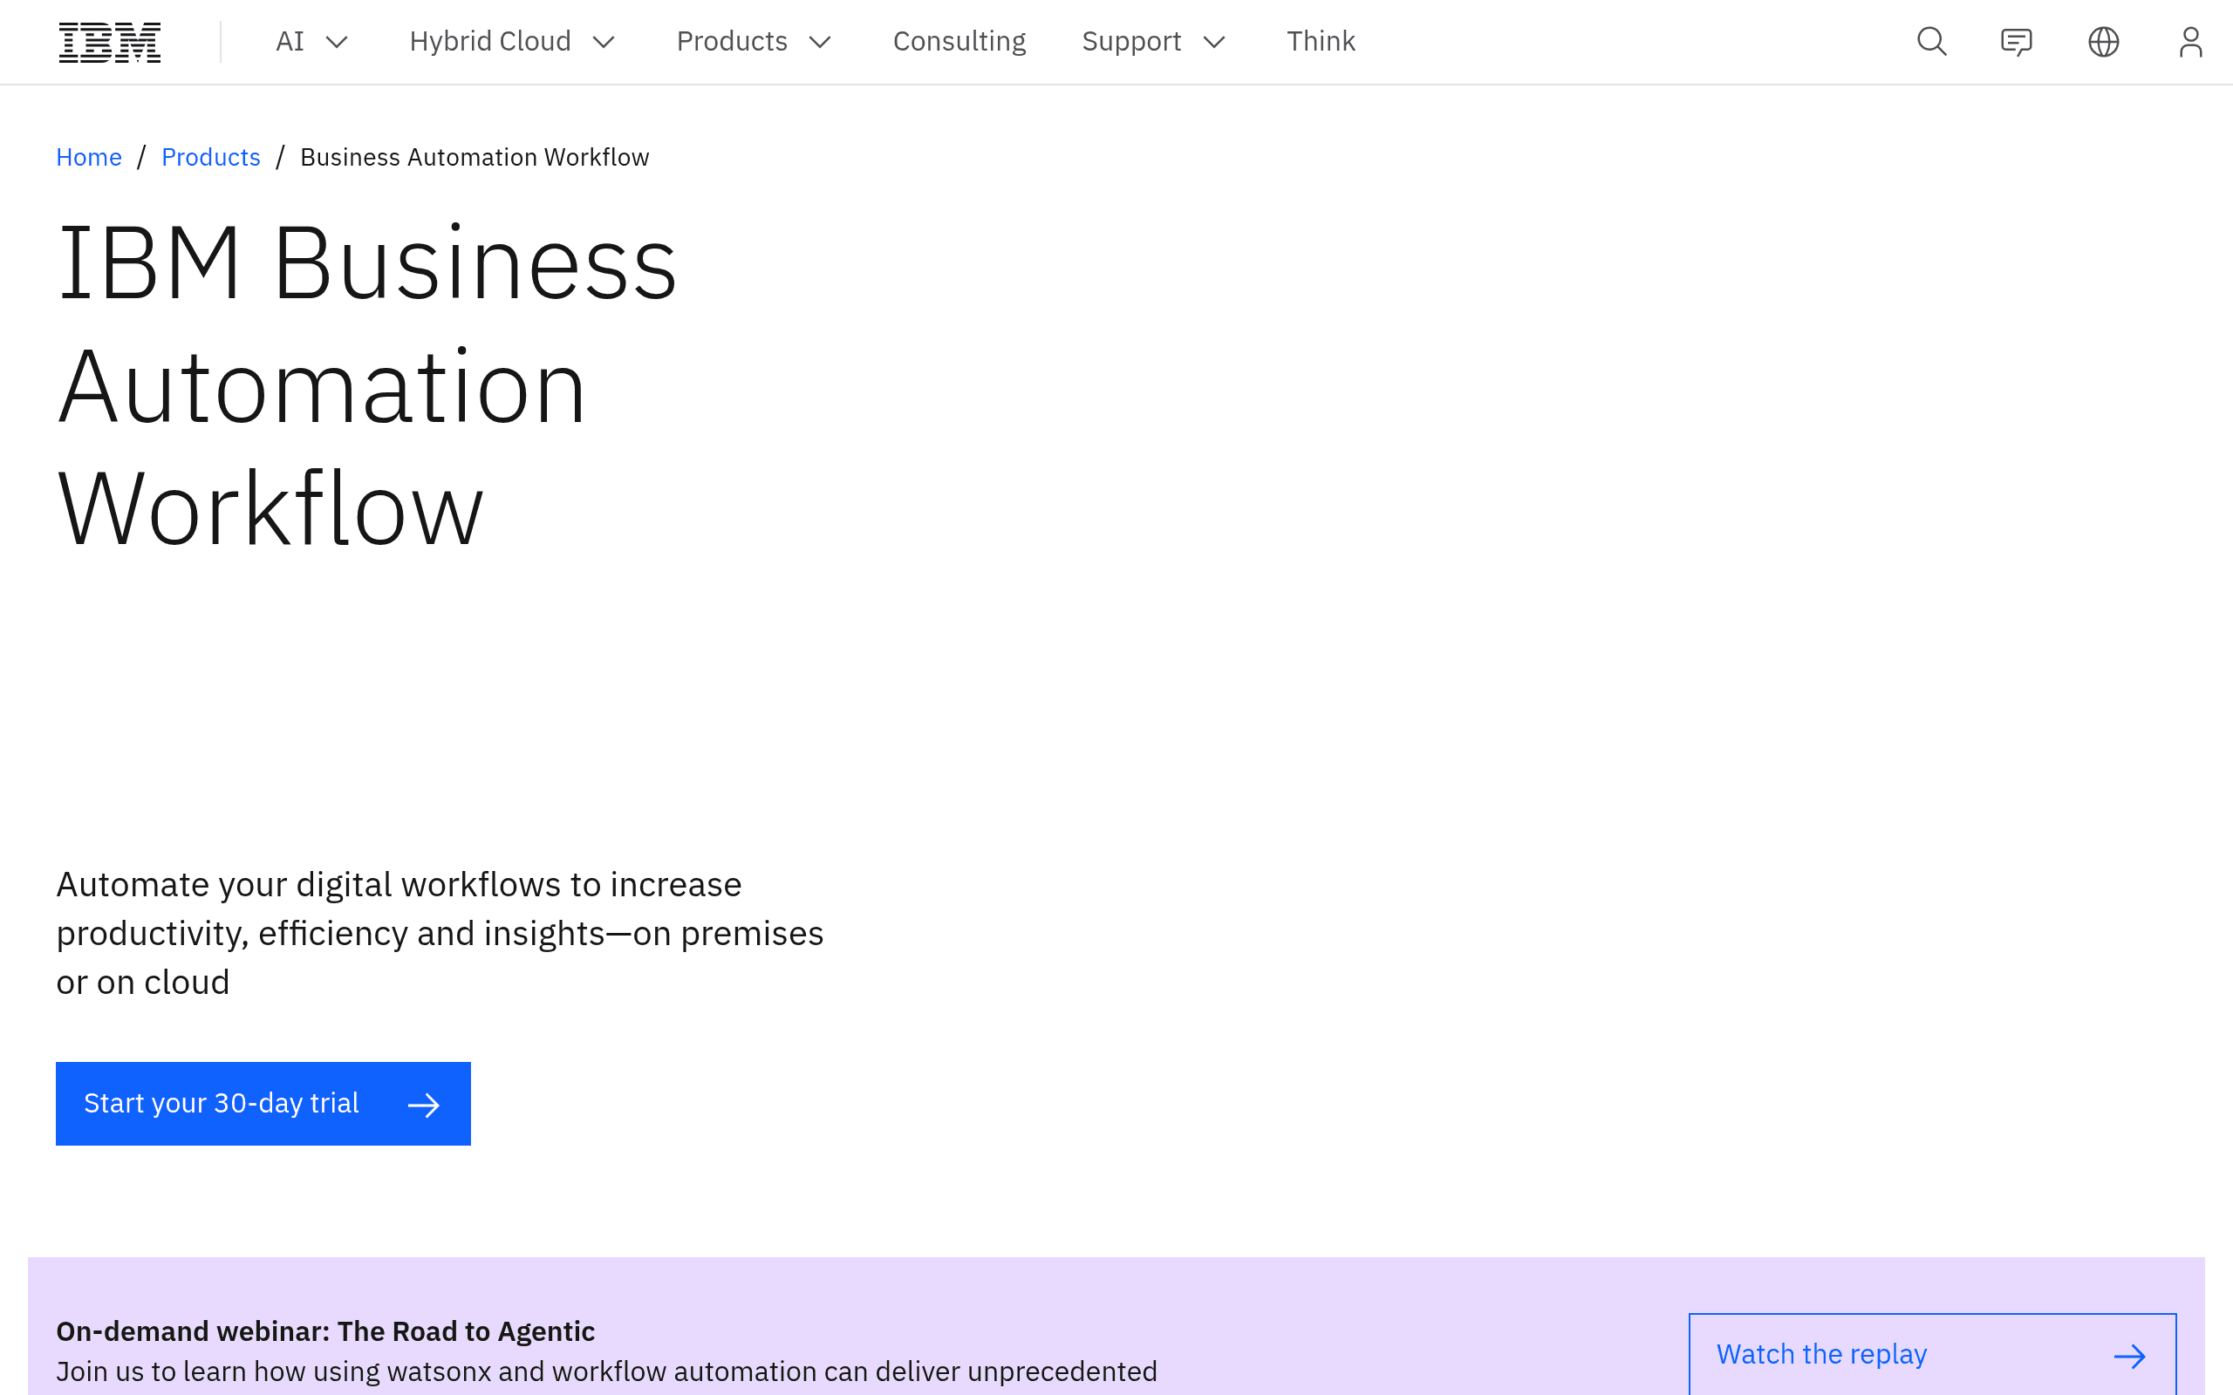Screen dimensions: 2233x1395
Task: Open the globe region selector icon
Action: coord(2103,42)
